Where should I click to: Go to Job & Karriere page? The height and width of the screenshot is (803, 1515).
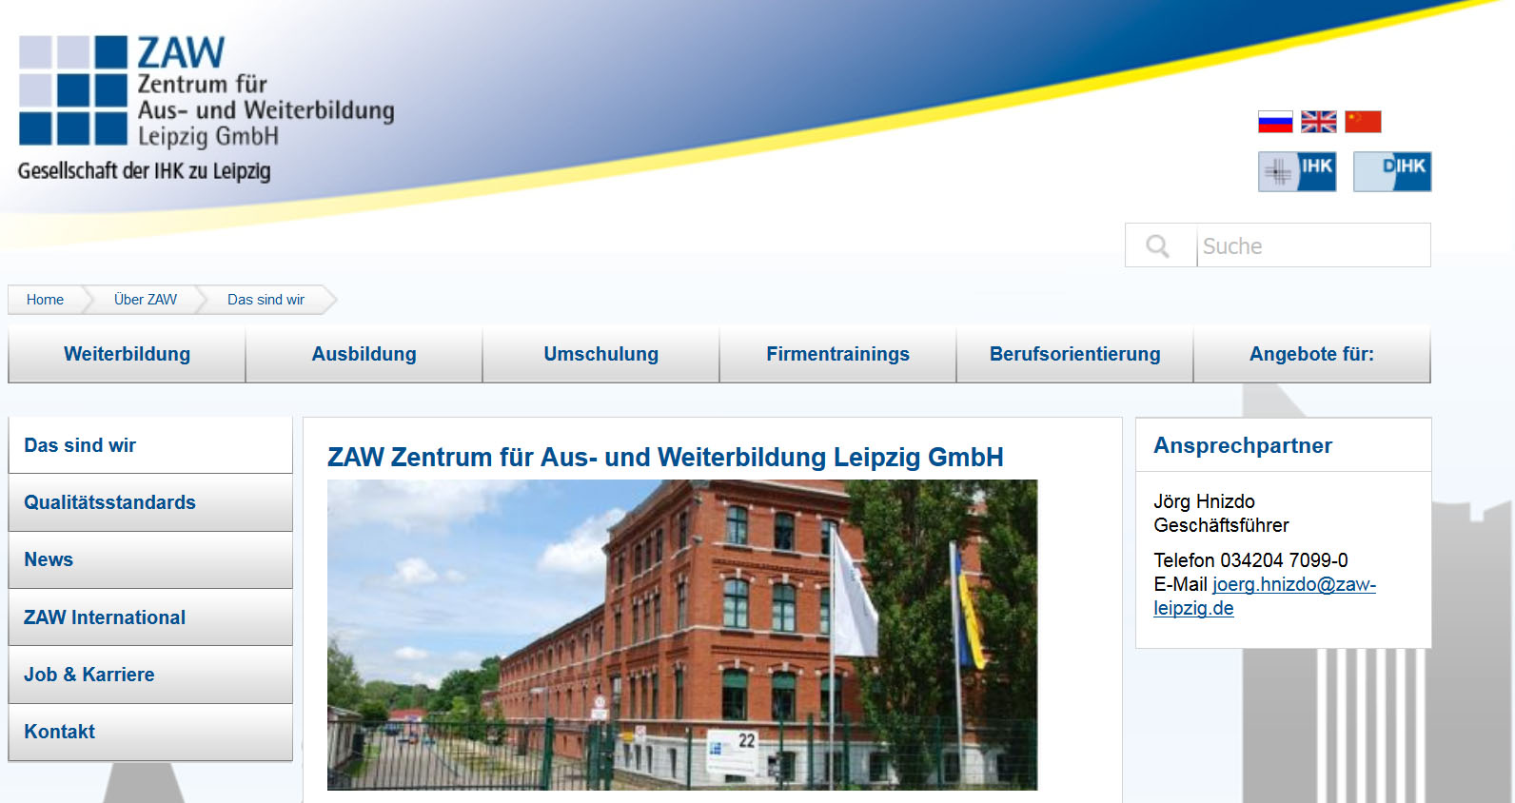click(x=89, y=675)
